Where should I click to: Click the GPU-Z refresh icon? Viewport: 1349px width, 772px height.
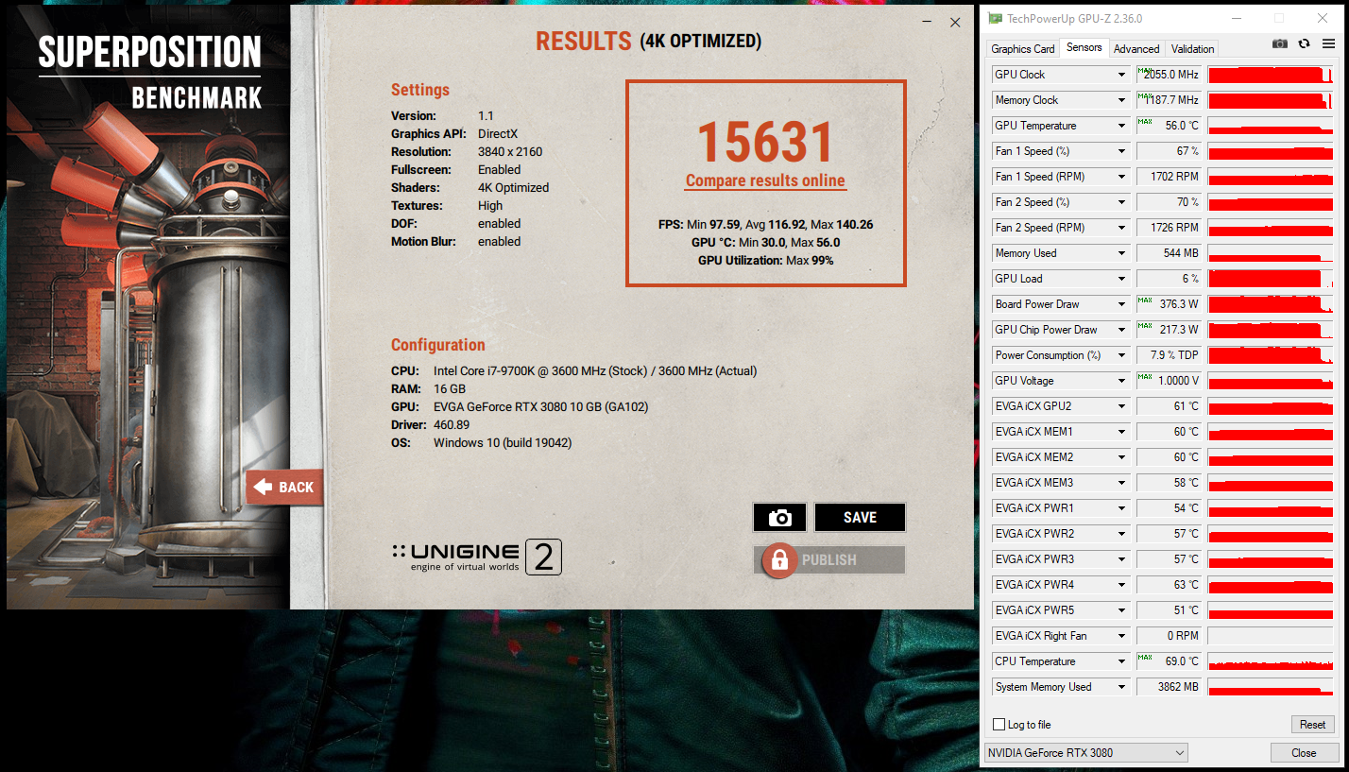pos(1305,43)
